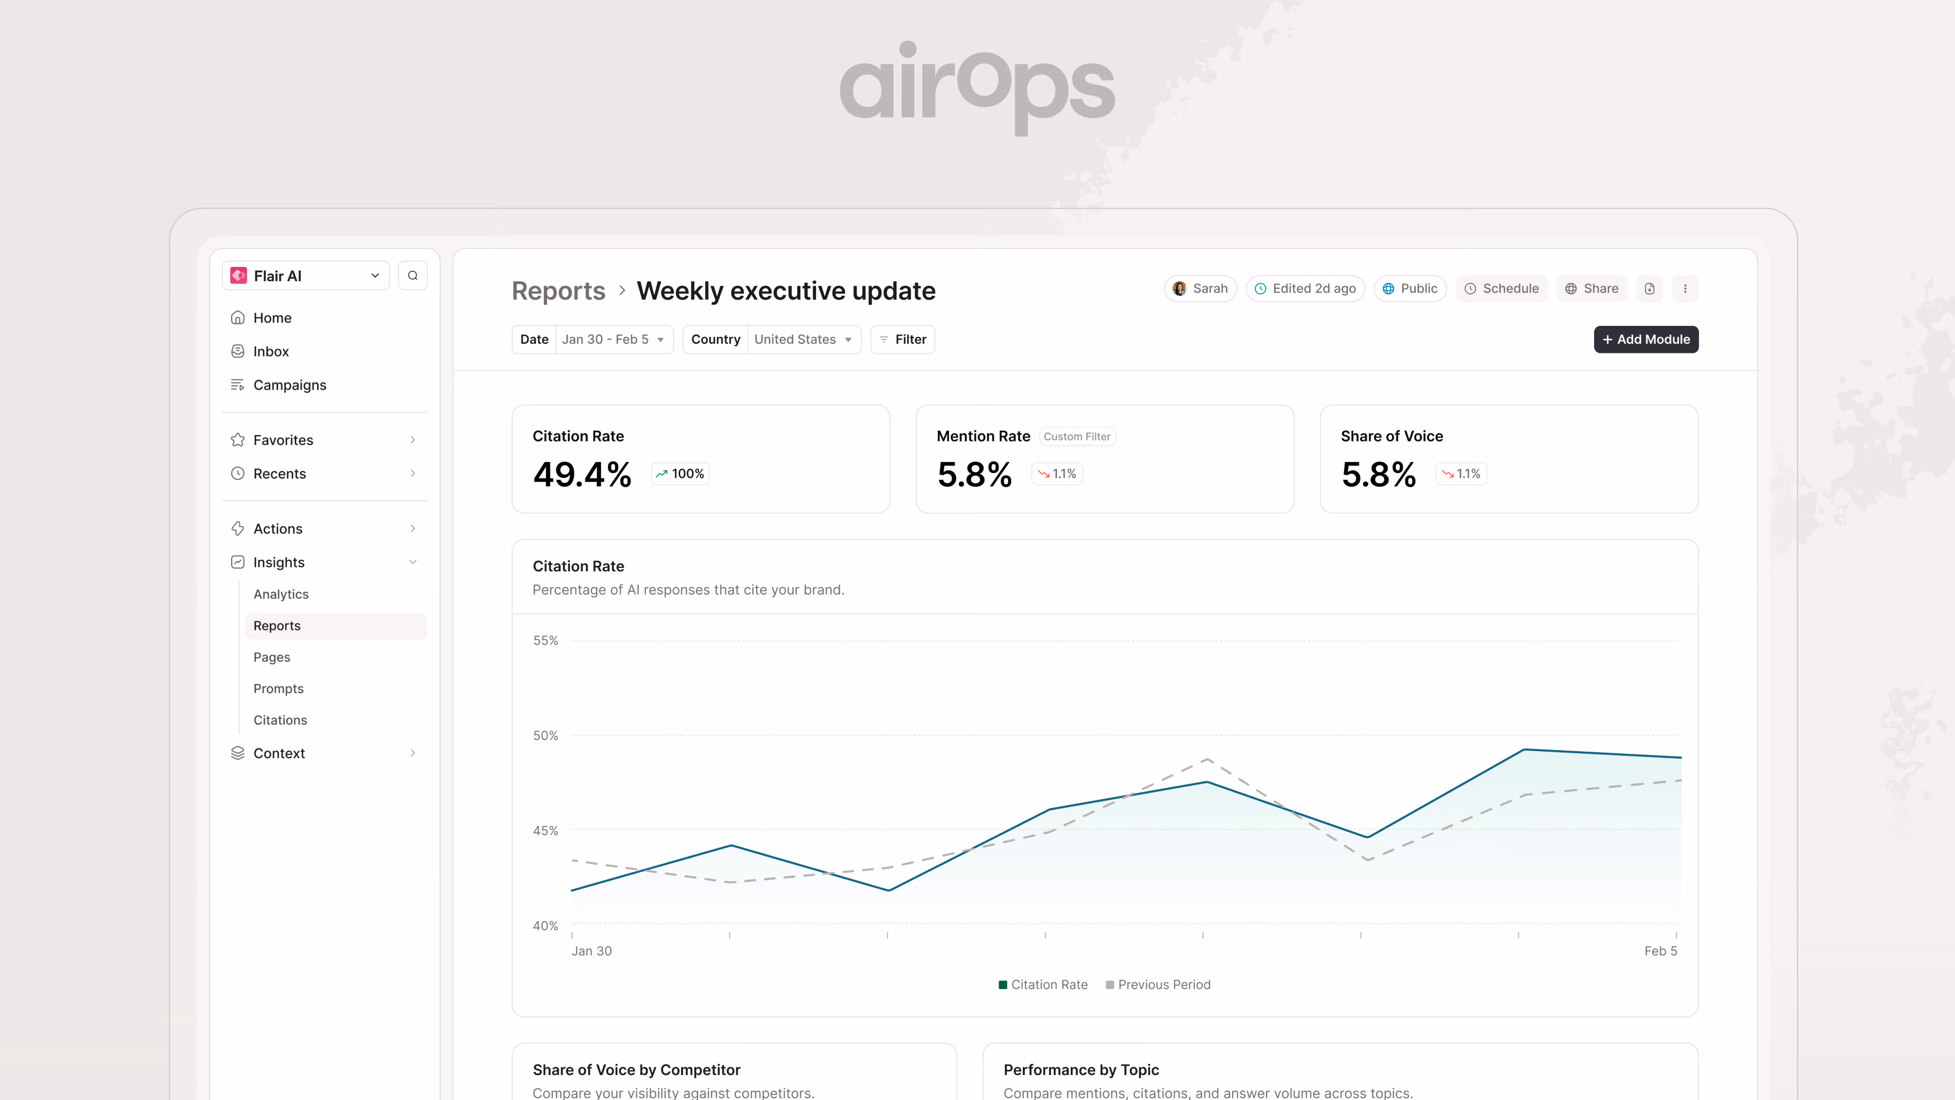Screen dimensions: 1955x1100
Task: Select Reports under Insights
Action: [336, 625]
